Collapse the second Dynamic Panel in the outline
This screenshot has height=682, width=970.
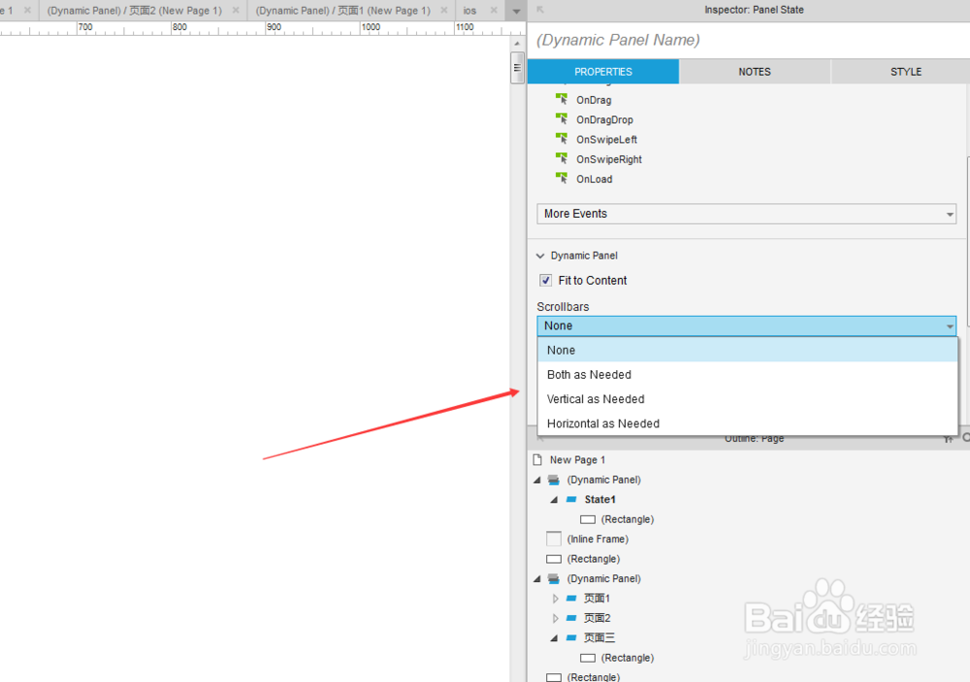coord(537,579)
